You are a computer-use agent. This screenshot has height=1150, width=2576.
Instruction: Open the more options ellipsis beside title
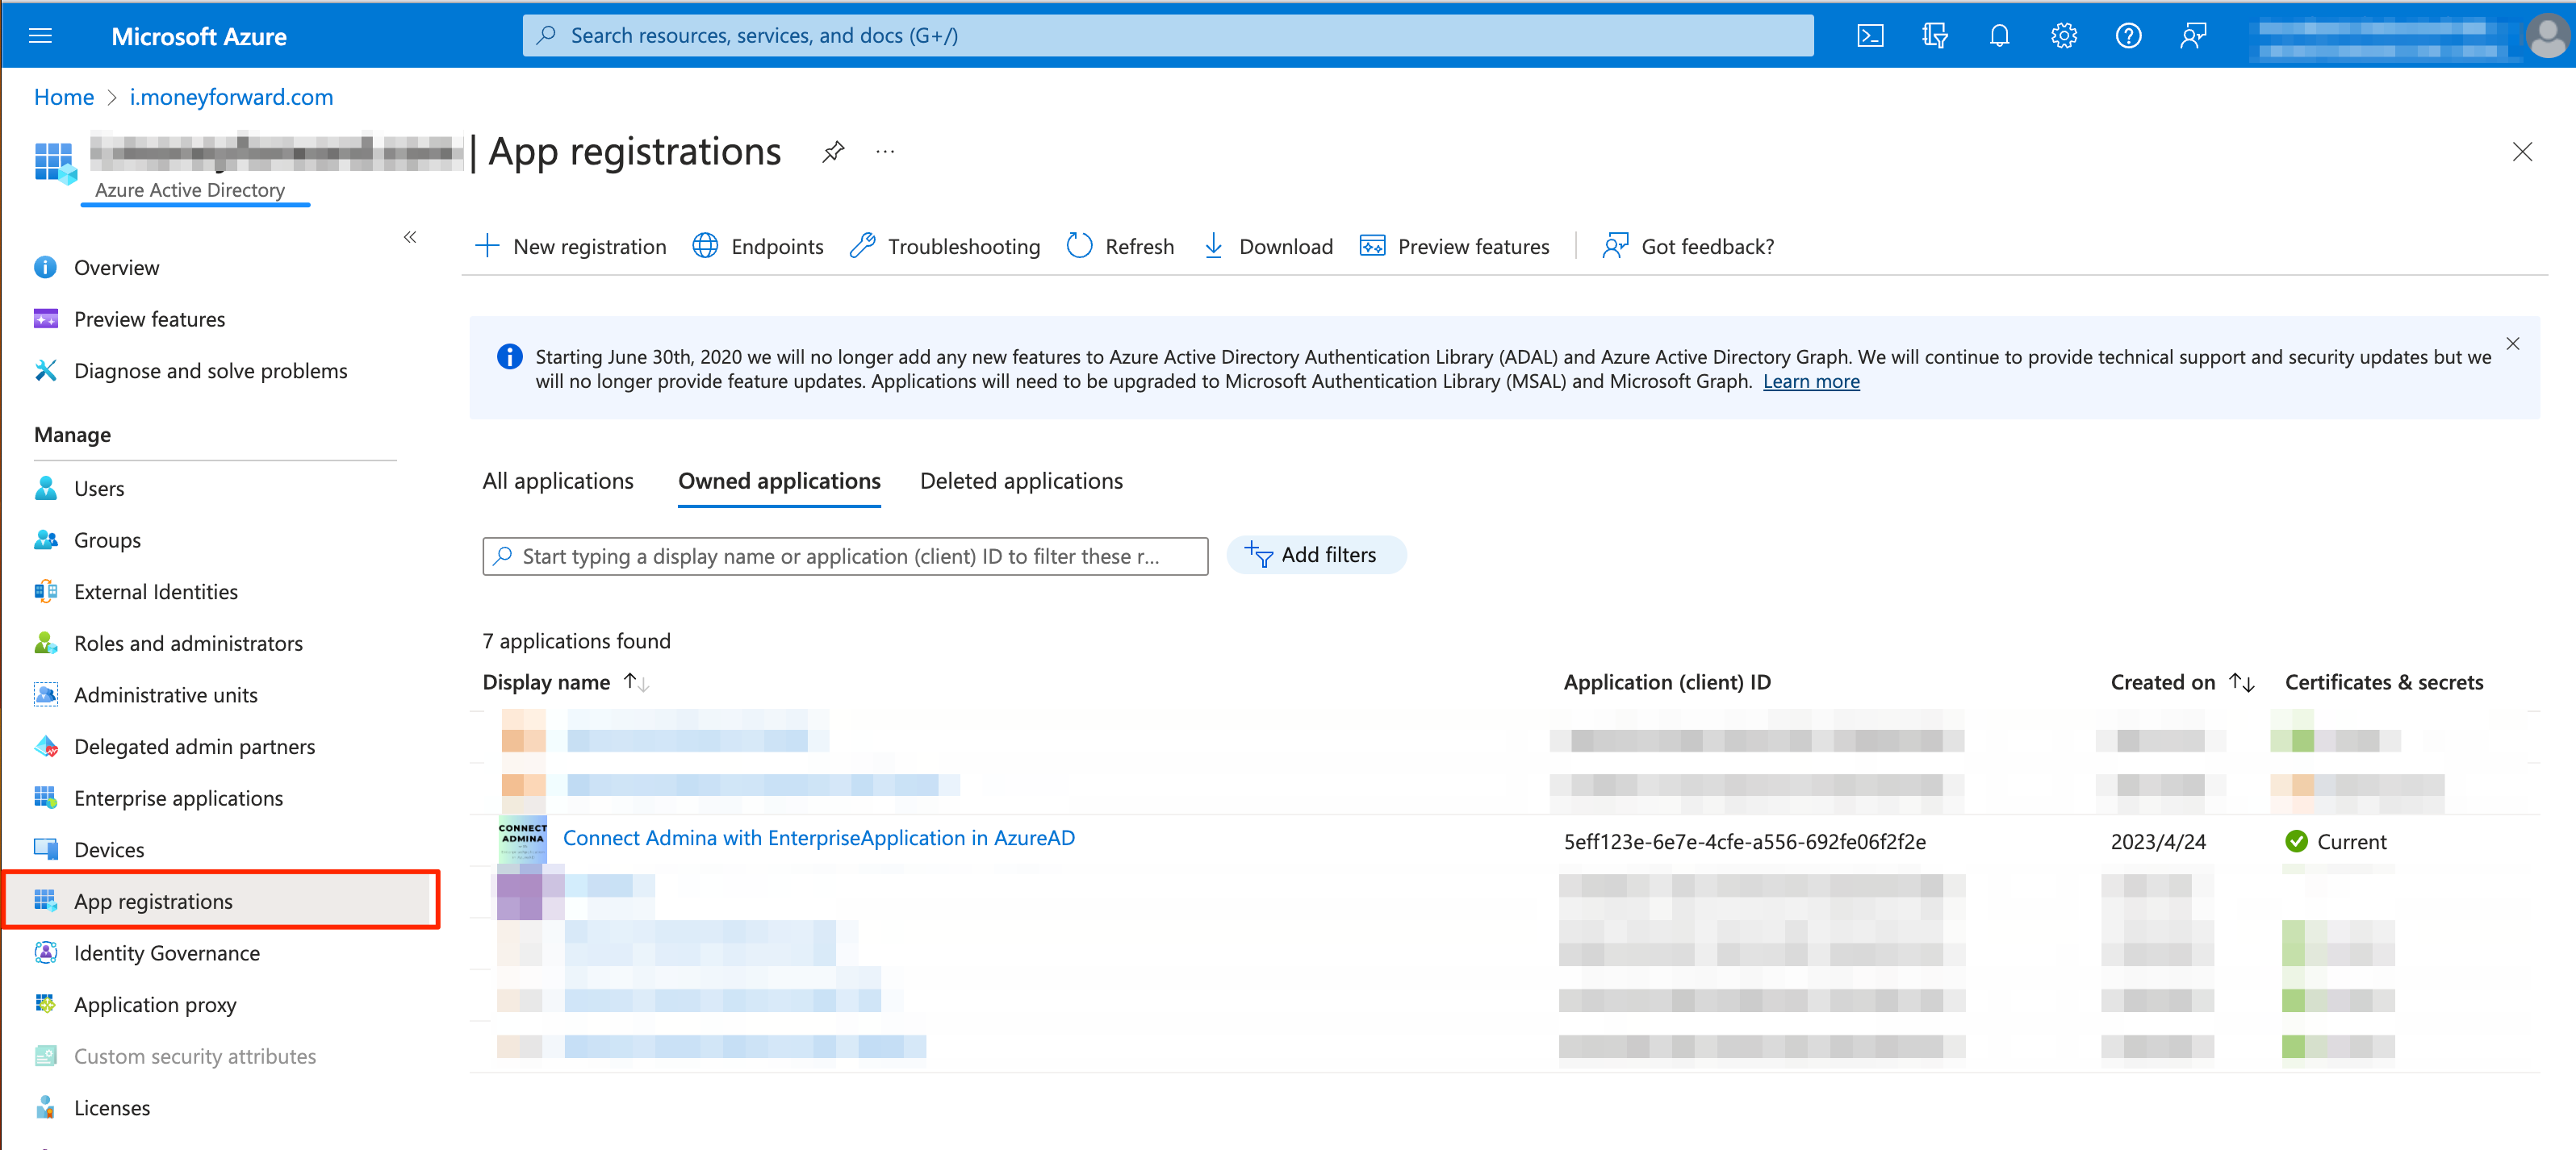(x=885, y=152)
